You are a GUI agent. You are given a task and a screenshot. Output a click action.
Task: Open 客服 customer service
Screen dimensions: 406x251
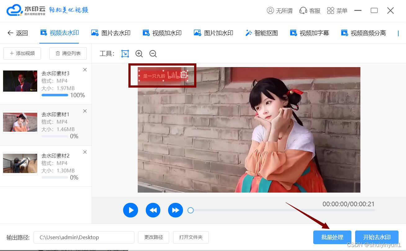(x=310, y=11)
